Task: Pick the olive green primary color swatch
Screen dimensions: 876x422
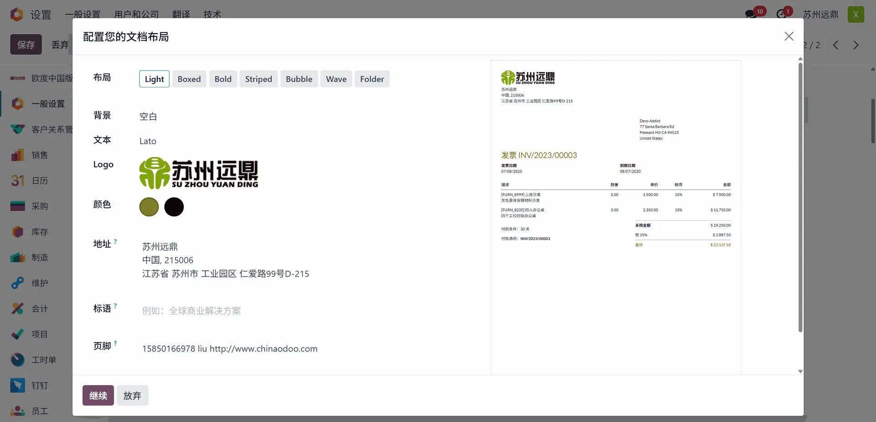Action: coord(149,207)
